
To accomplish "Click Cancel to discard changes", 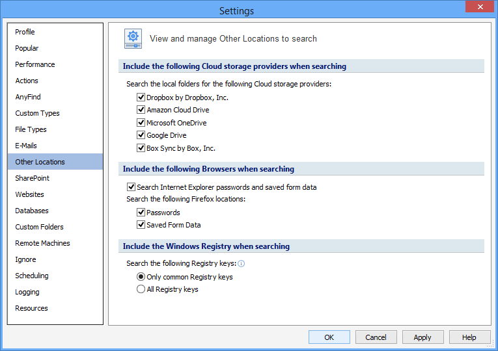I will tap(376, 337).
